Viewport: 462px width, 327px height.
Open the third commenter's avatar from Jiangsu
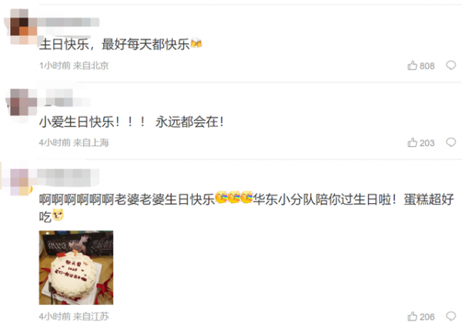point(21,182)
